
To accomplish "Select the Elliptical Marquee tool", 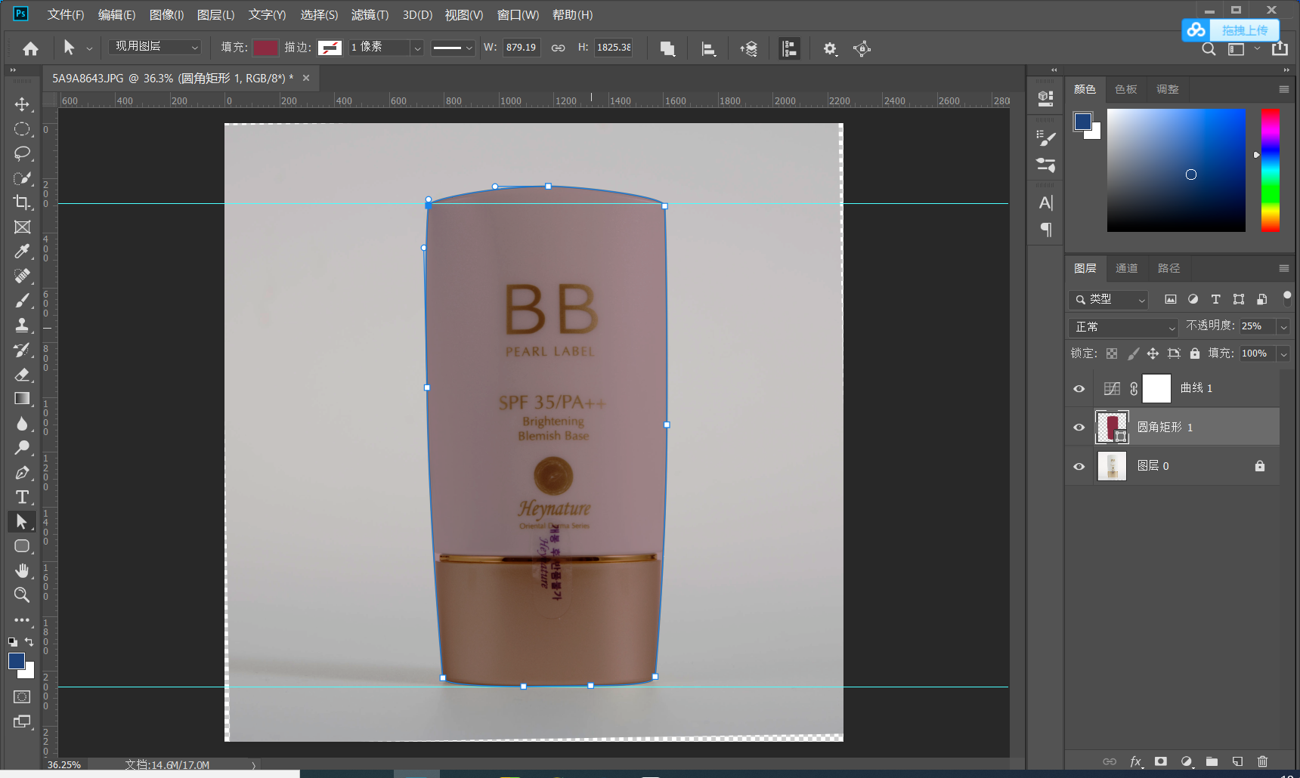I will 22,129.
